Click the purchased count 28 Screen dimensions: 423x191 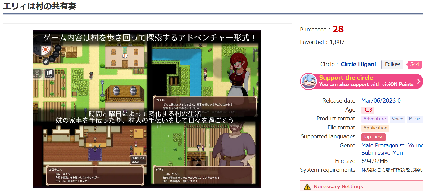(338, 29)
